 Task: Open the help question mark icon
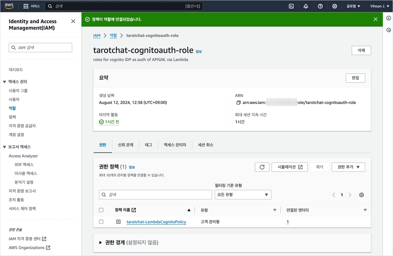click(x=320, y=6)
